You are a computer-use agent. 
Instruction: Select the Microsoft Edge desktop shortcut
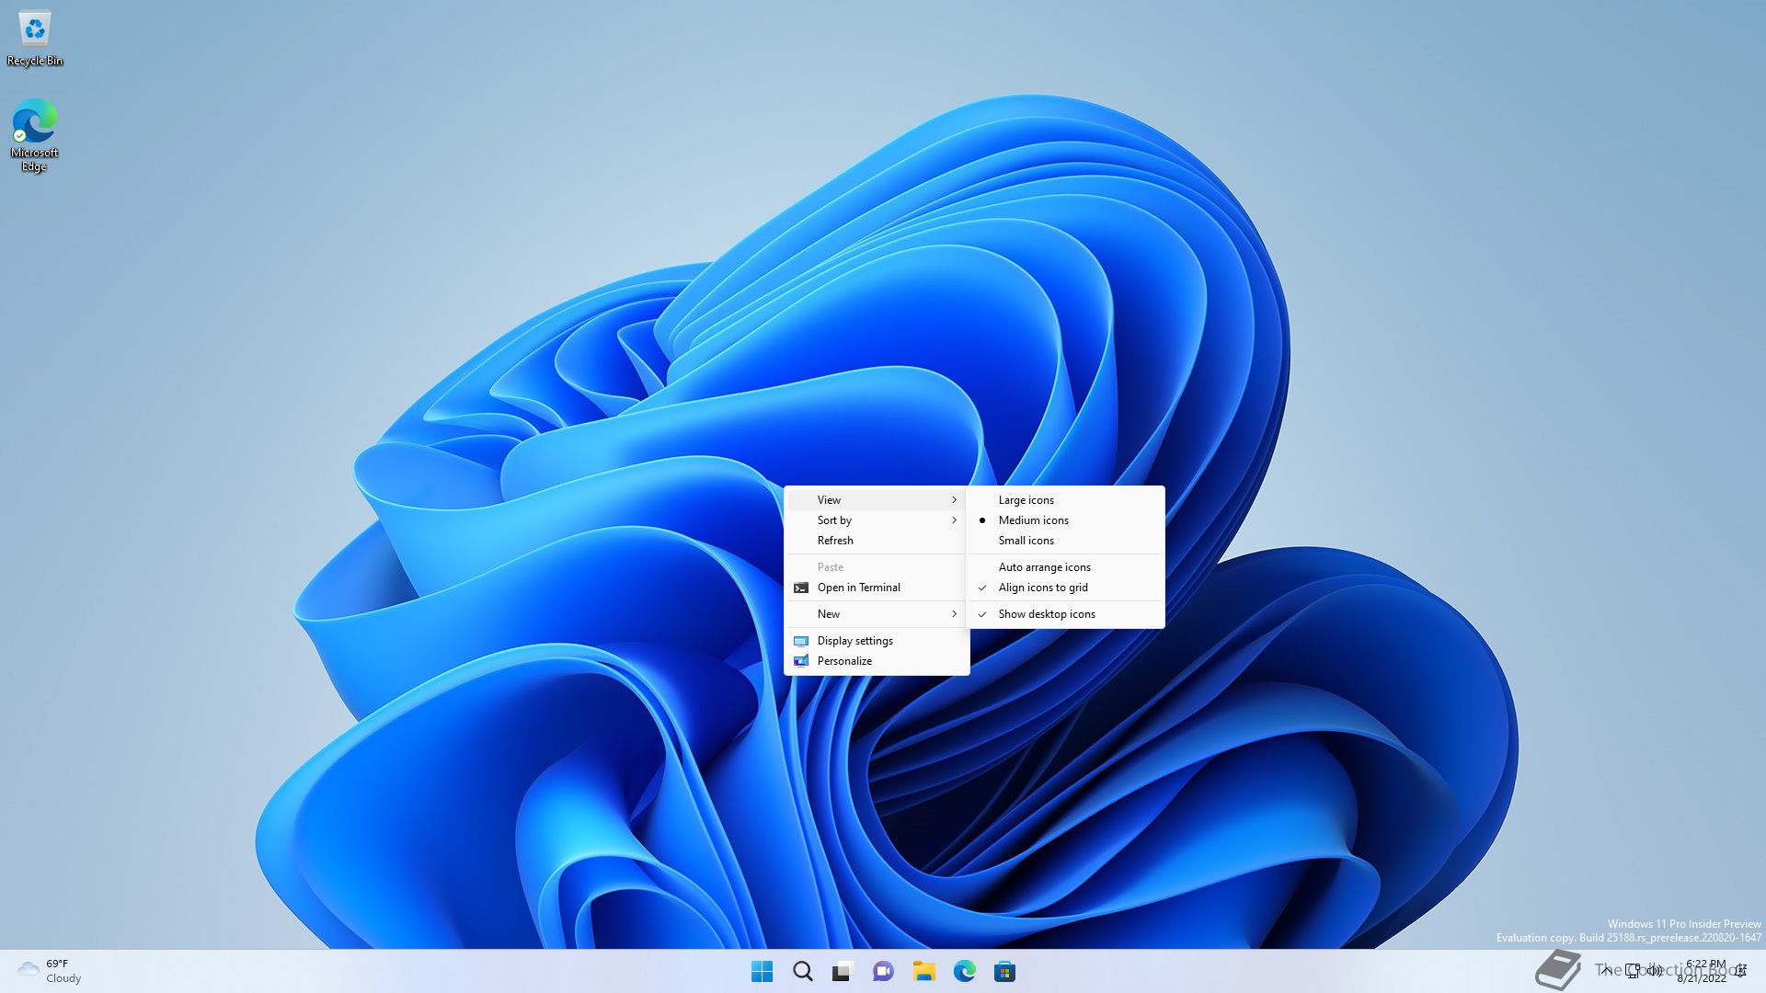(x=35, y=135)
